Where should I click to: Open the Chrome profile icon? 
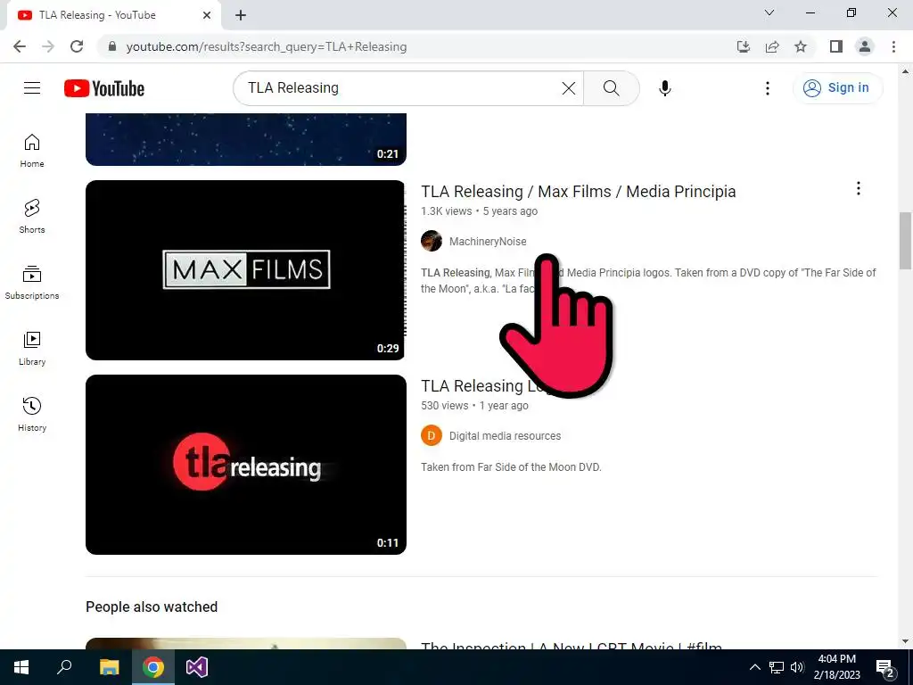coord(865,46)
